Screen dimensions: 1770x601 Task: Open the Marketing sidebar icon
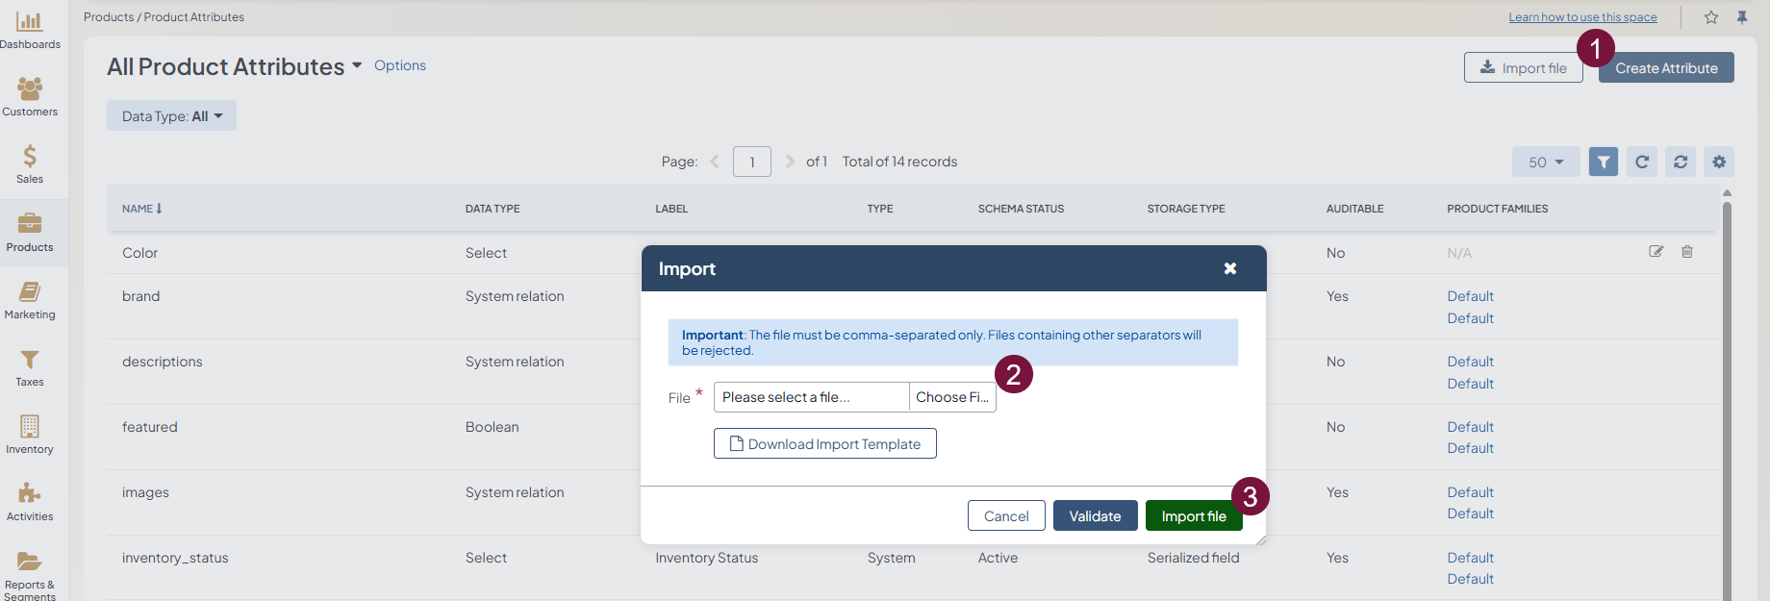(30, 293)
